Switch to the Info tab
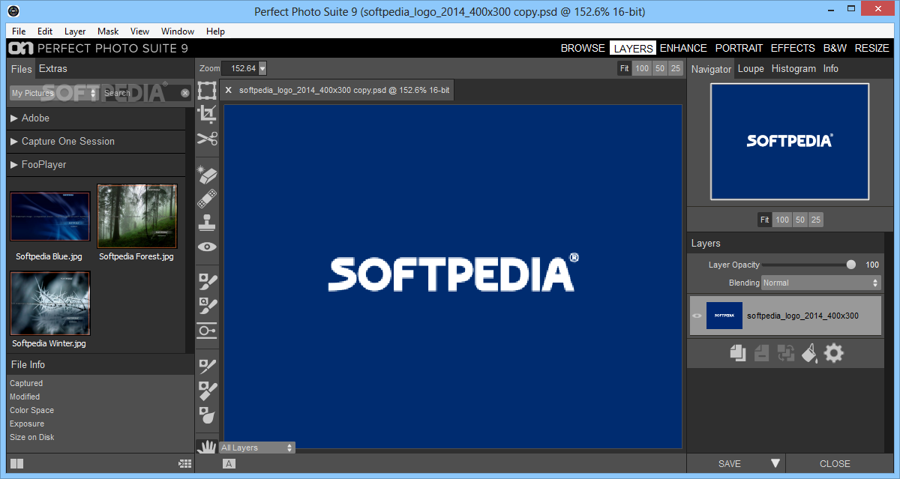900x479 pixels. pyautogui.click(x=831, y=69)
